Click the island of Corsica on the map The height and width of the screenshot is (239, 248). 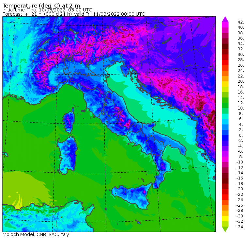(x=69, y=121)
